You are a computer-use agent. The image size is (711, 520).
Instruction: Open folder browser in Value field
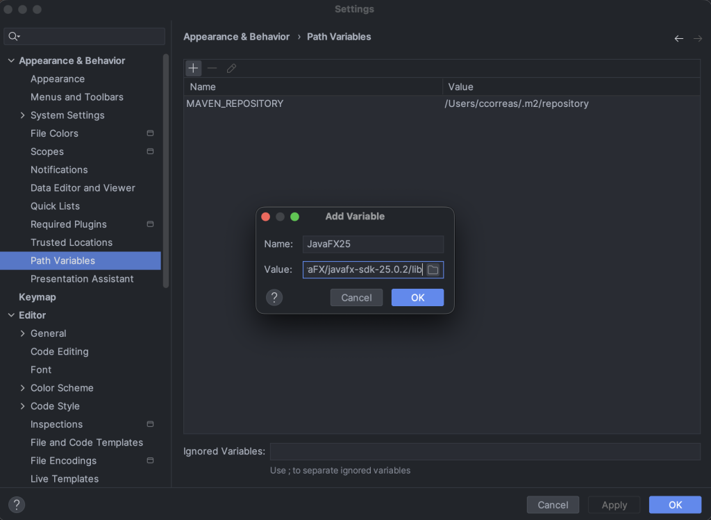coord(433,270)
